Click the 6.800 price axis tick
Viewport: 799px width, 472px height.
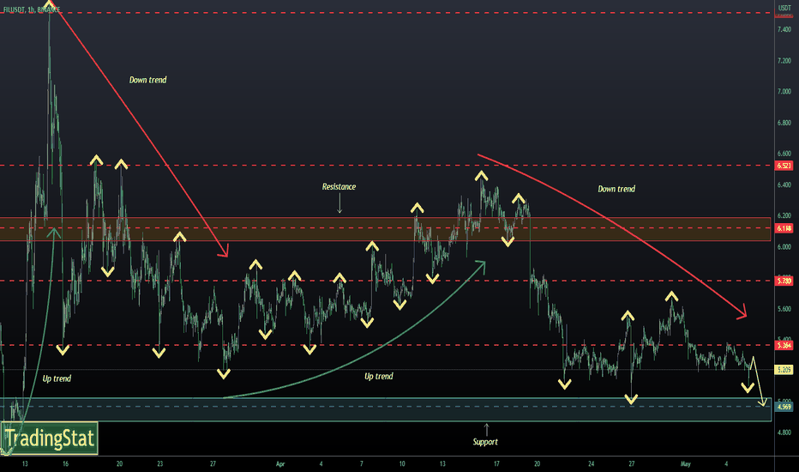point(784,123)
